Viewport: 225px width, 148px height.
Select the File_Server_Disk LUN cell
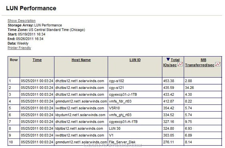click(135, 142)
